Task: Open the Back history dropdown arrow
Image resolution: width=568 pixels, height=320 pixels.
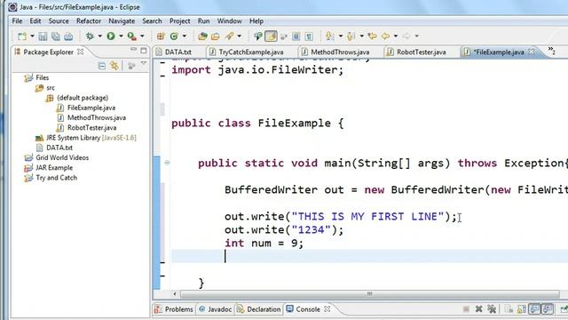Action: [395, 36]
